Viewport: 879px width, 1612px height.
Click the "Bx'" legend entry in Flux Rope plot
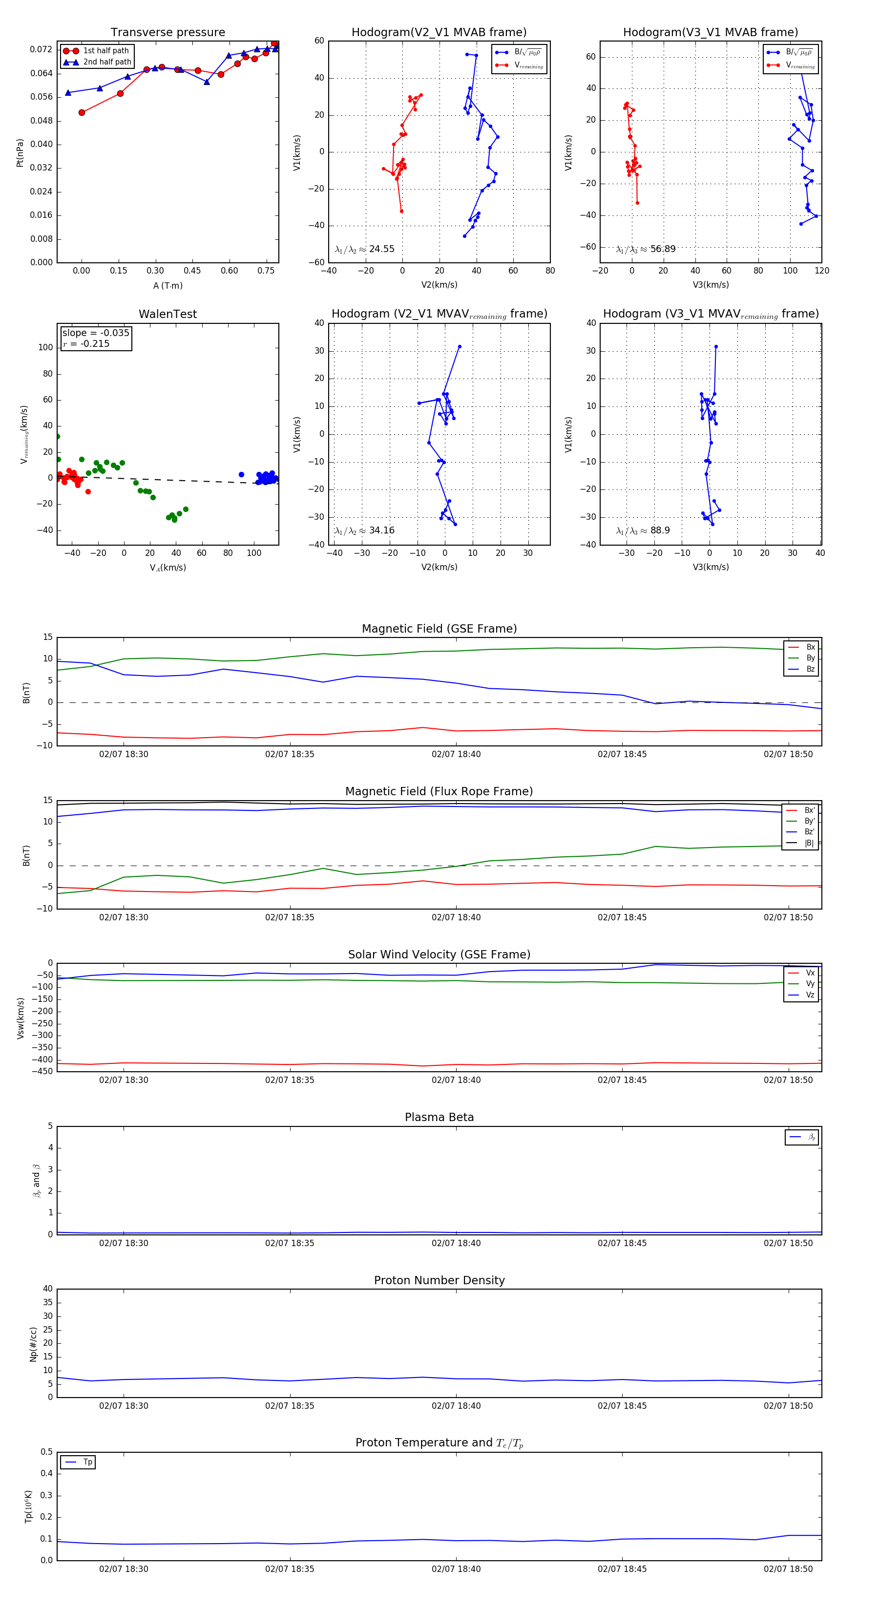click(801, 810)
